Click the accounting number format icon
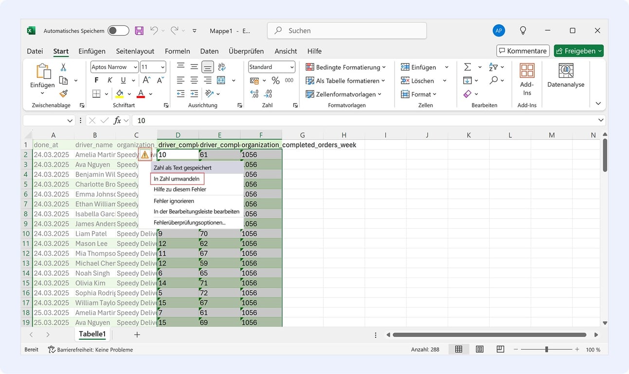This screenshot has width=629, height=374. (254, 80)
